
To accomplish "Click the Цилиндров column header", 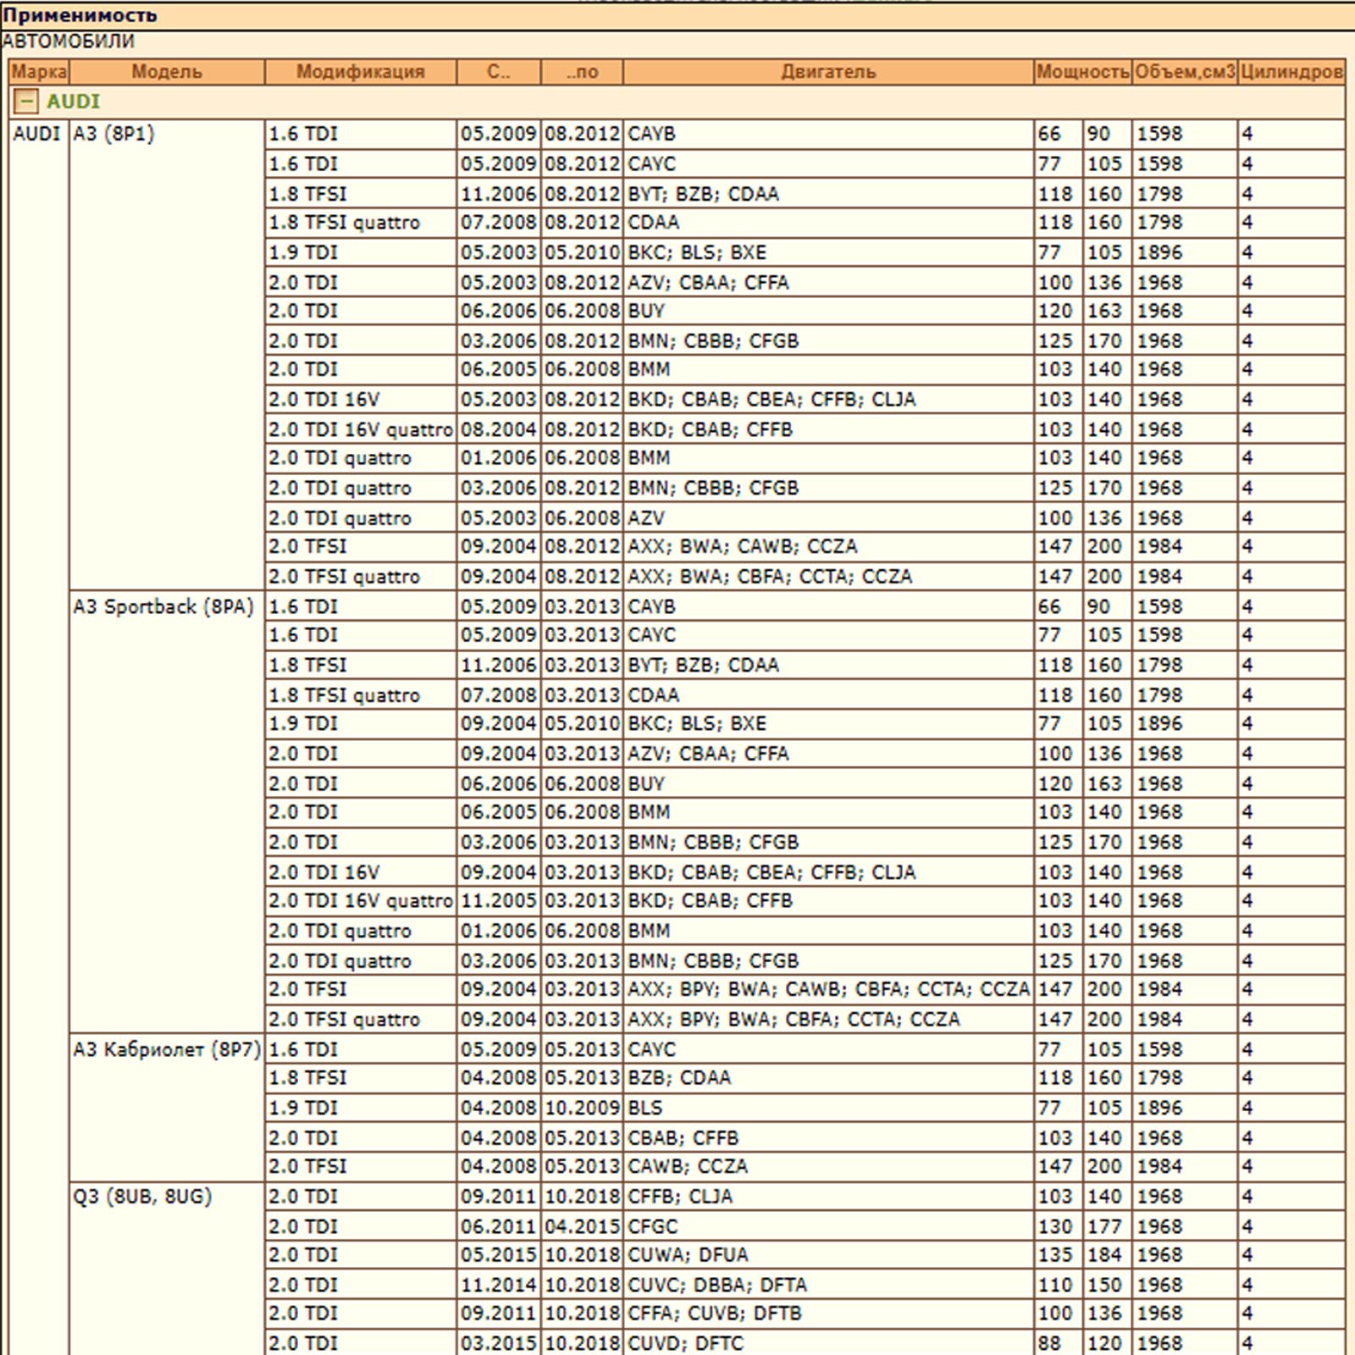I will (x=1291, y=72).
